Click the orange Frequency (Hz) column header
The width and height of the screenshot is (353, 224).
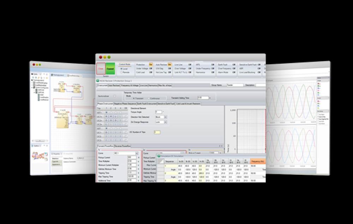pyautogui.click(x=258, y=161)
